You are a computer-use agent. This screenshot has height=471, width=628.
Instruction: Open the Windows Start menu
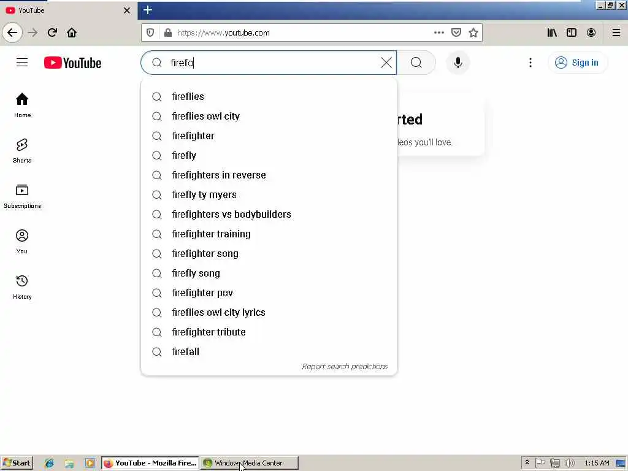[17, 463]
